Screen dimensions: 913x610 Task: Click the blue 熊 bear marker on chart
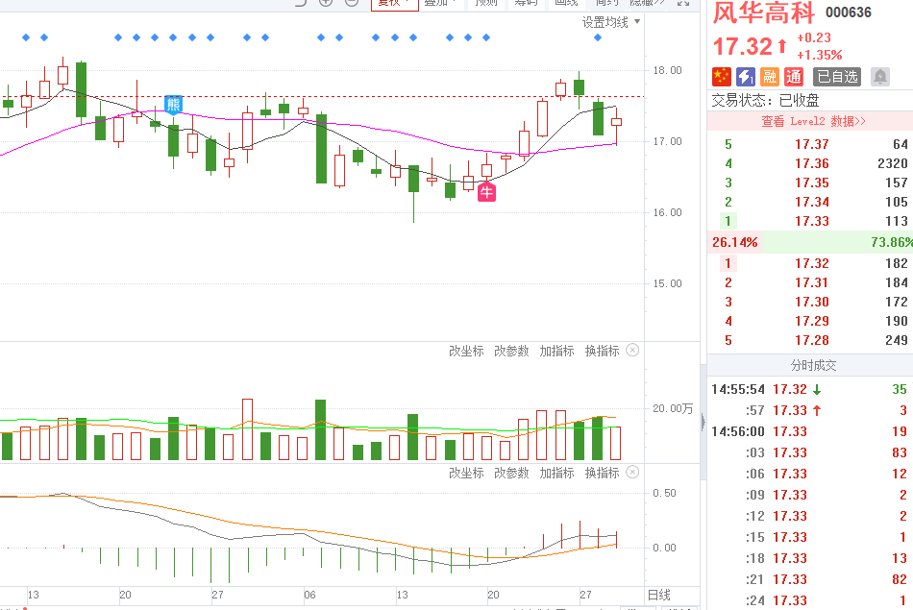(x=173, y=105)
